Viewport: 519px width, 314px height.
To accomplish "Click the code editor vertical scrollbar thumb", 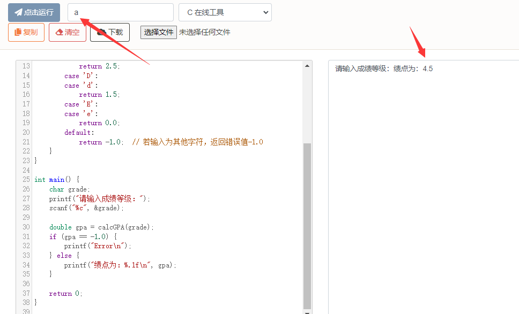I will pyautogui.click(x=307, y=226).
